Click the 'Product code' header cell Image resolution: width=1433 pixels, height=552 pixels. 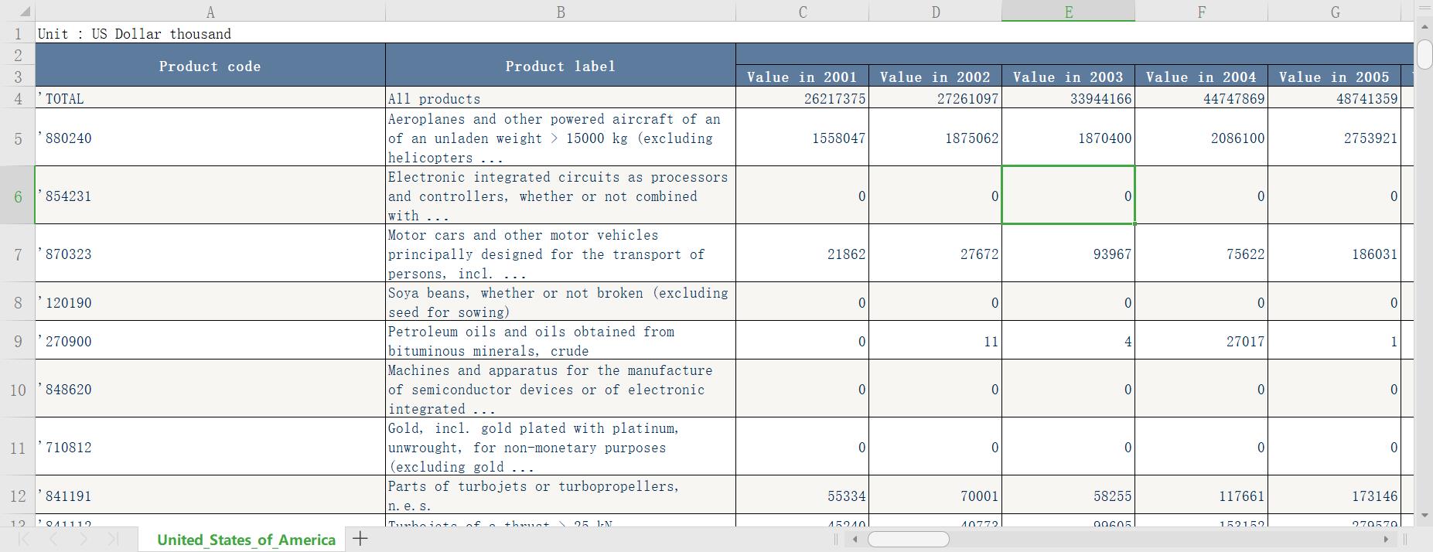[x=210, y=66]
